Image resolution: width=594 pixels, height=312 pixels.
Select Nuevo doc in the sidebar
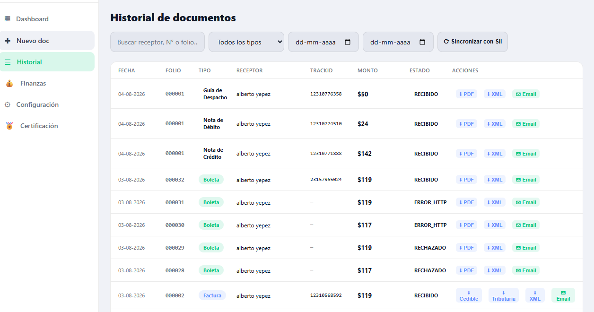(x=47, y=41)
